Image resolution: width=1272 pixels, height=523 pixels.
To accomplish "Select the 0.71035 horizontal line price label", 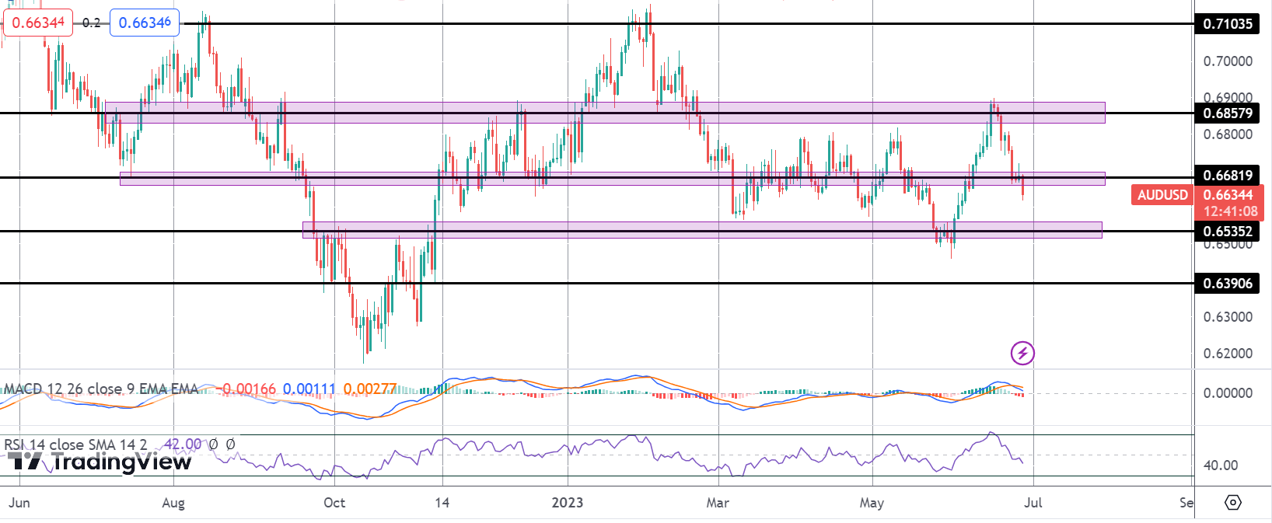I will pyautogui.click(x=1228, y=23).
